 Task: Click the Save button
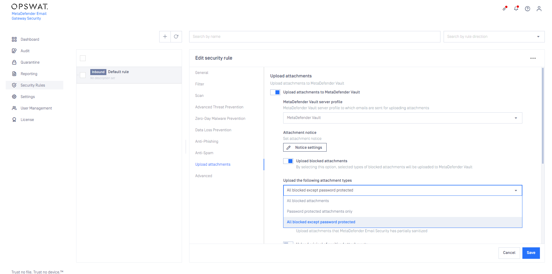[x=531, y=253]
